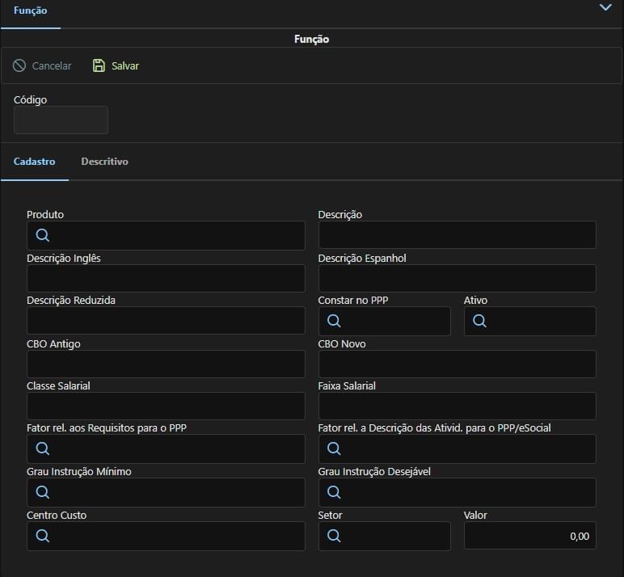Click the magnifier icon in Constar no PPP
Viewport: 624px width, 577px height.
pyautogui.click(x=334, y=321)
